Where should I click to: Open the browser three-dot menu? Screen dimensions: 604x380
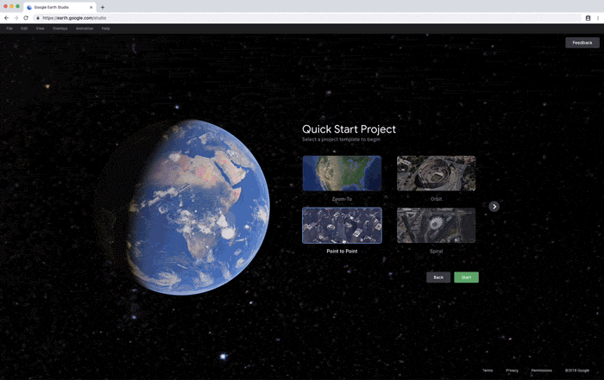coord(598,18)
